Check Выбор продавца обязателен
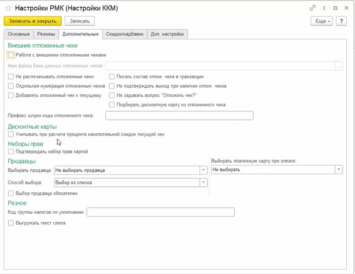The width and height of the screenshot is (355, 274). 11,193
